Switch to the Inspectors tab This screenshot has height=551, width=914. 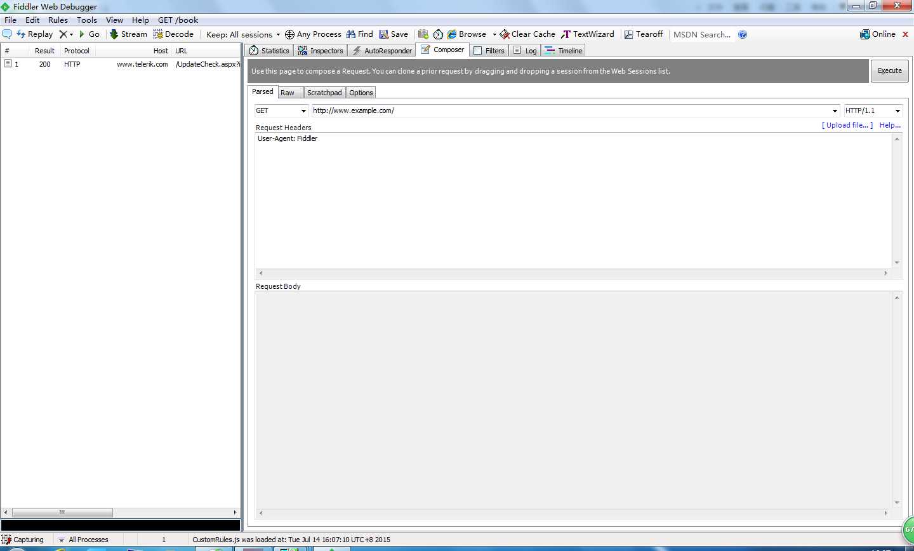321,51
